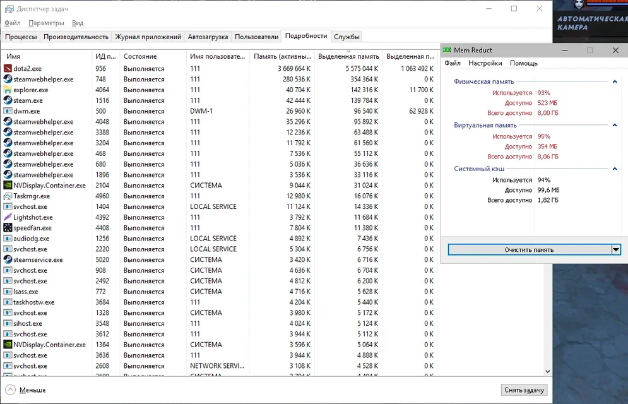Collapse the Системный кэш section
Viewport: 628px width, 404px height.
(x=615, y=169)
